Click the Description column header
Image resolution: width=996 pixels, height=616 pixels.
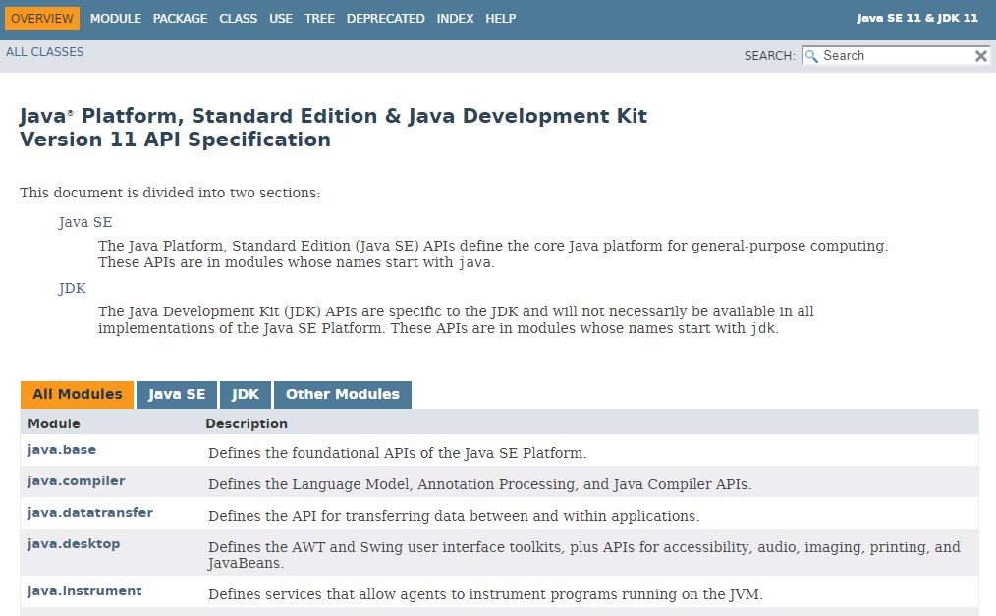coord(247,423)
